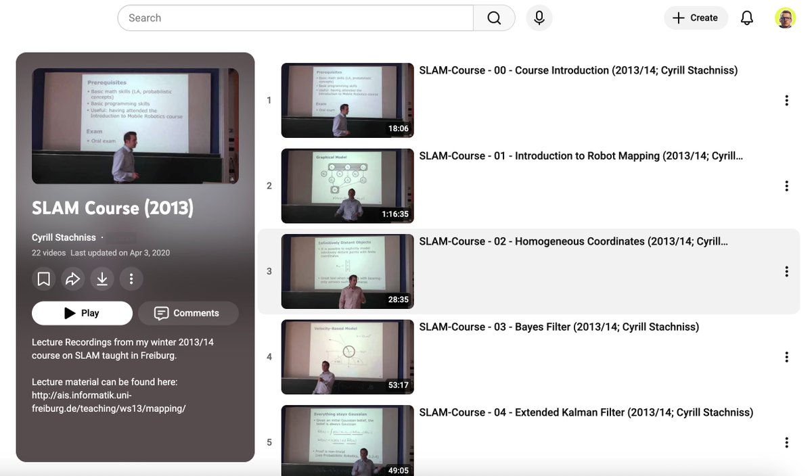This screenshot has height=476, width=812.
Task: Open the playlist's three-dot options menu
Action: 131,278
